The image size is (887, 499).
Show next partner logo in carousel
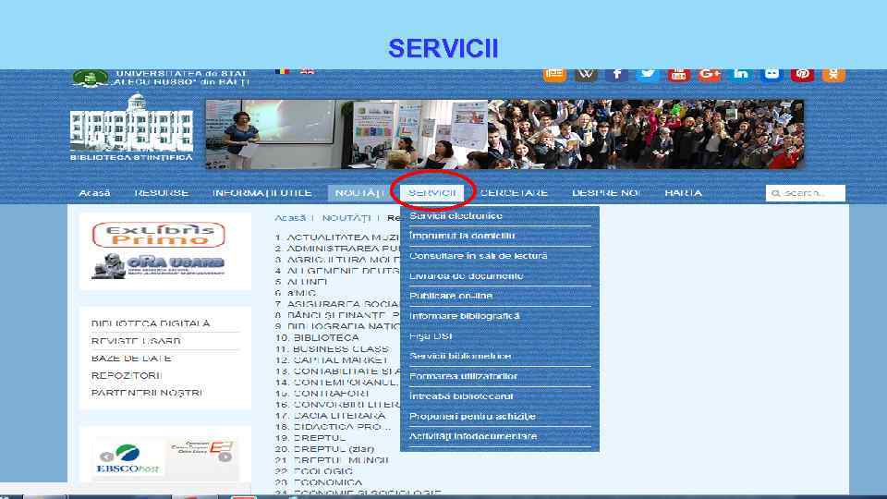tap(225, 456)
